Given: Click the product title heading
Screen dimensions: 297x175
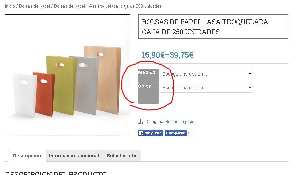Looking at the screenshot, I should coord(206,27).
